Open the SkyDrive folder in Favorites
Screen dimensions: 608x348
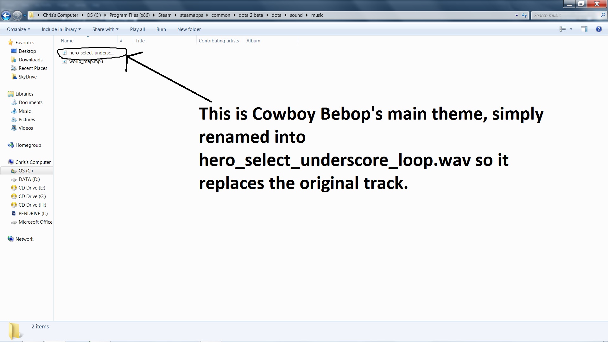[x=28, y=77]
